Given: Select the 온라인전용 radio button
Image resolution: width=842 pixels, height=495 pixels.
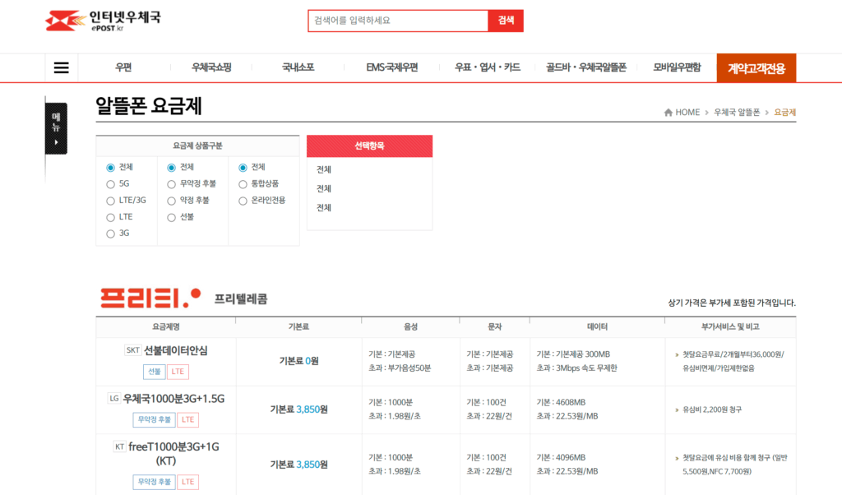Looking at the screenshot, I should tap(243, 201).
